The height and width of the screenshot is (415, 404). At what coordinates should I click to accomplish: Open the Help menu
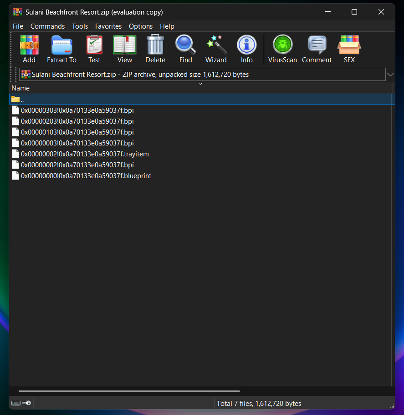[167, 26]
